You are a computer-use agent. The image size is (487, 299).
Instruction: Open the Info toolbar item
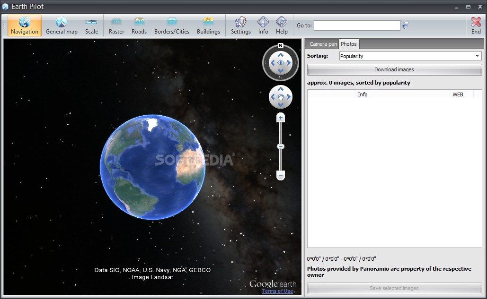point(263,26)
